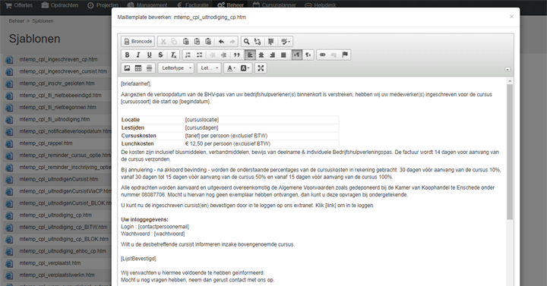
Task: Click the Lunchkosten table label
Action: pyautogui.click(x=138, y=143)
